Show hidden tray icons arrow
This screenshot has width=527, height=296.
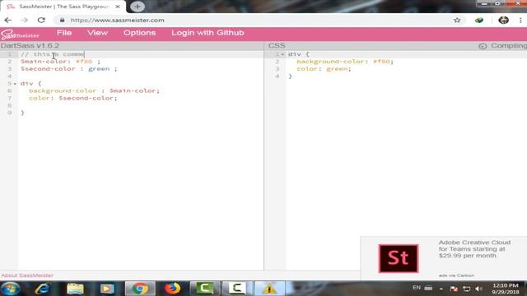coord(441,289)
